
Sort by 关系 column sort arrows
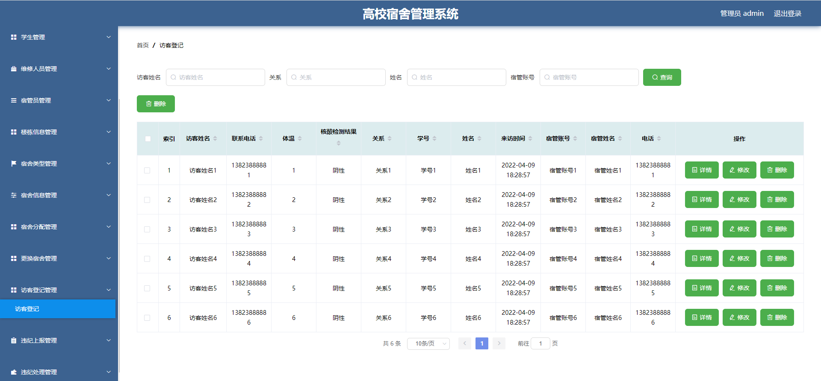[x=390, y=138]
